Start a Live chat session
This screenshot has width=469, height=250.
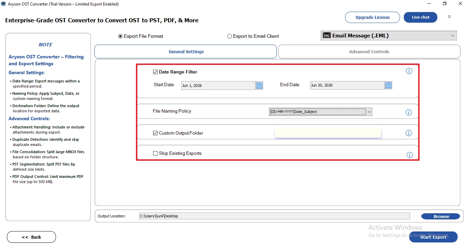[x=421, y=17]
